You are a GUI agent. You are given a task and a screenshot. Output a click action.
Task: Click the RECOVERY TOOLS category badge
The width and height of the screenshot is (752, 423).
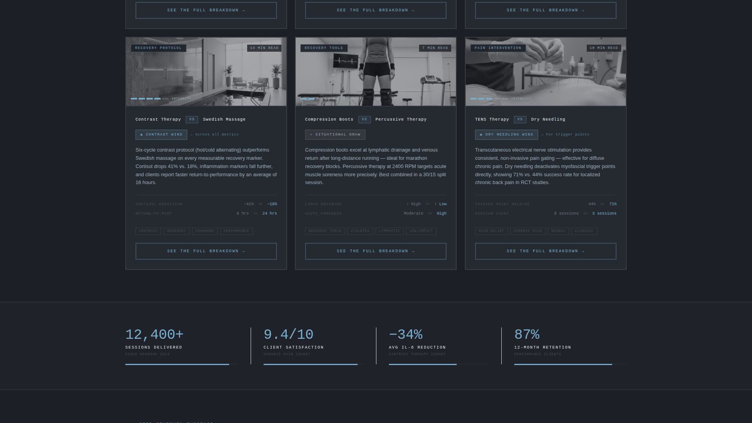(324, 48)
